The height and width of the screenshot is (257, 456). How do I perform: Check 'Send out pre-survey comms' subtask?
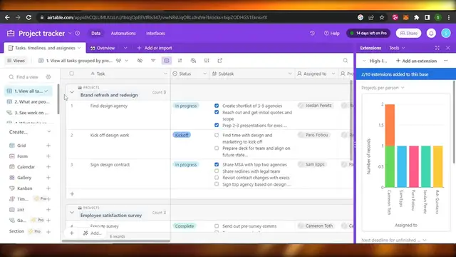(x=217, y=226)
